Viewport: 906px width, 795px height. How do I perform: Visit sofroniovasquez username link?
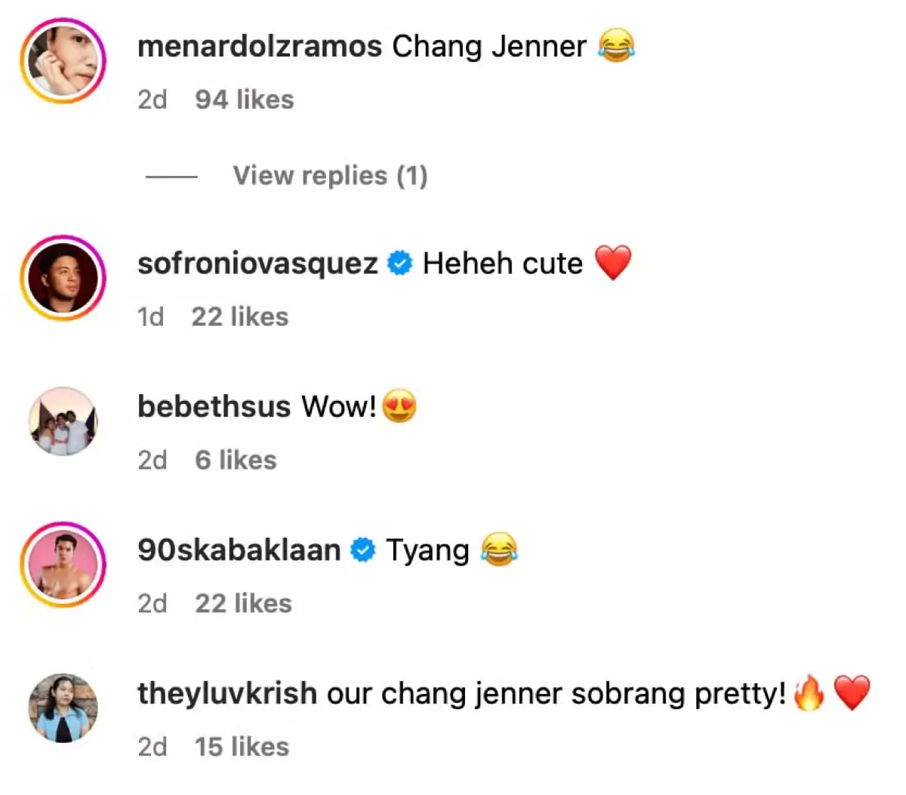pos(257,263)
